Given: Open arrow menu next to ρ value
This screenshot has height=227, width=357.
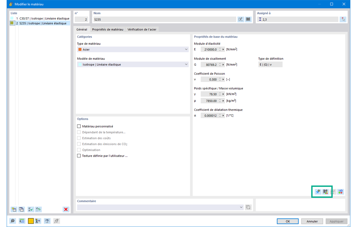Looking at the screenshot, I should click(x=223, y=101).
